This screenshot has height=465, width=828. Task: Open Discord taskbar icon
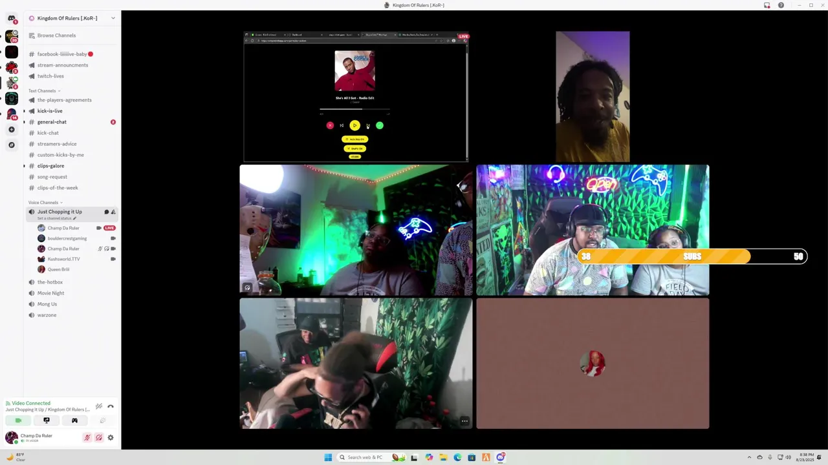click(501, 457)
